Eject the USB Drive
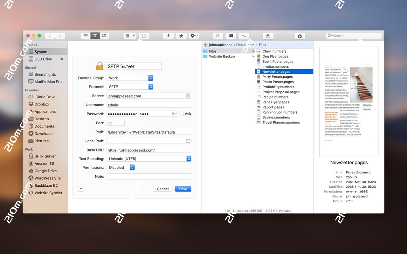Screen dimensions: 407x254 coord(62,59)
